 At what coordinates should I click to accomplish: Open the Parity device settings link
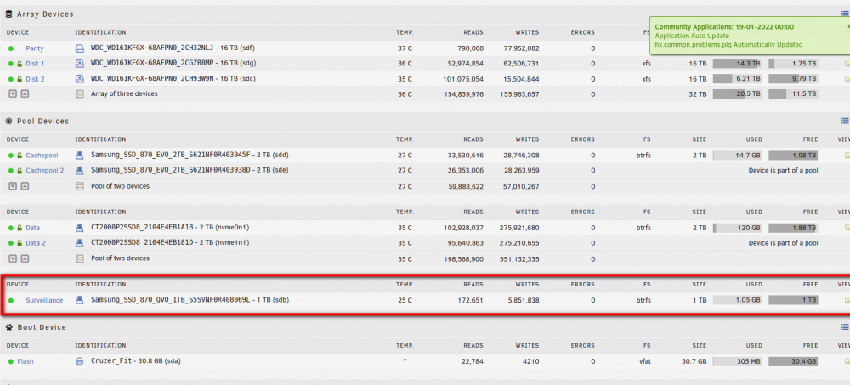click(x=35, y=48)
